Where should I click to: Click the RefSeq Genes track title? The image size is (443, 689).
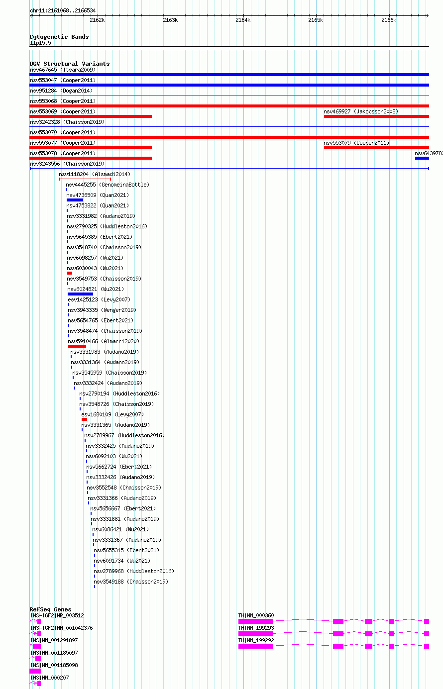point(50,609)
